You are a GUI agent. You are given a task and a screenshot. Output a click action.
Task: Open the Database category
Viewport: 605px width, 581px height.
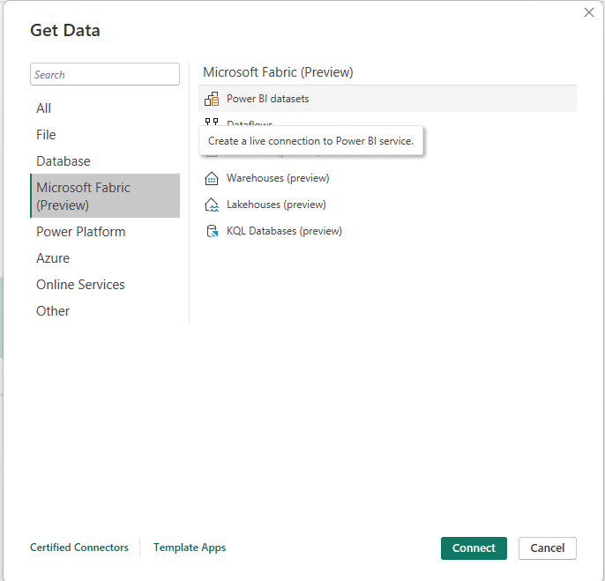(63, 161)
